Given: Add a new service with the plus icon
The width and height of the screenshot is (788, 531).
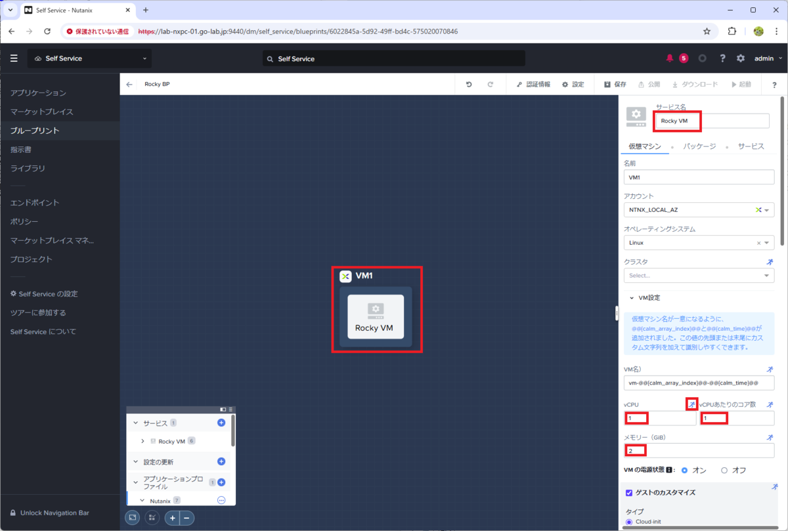Looking at the screenshot, I should tap(221, 423).
